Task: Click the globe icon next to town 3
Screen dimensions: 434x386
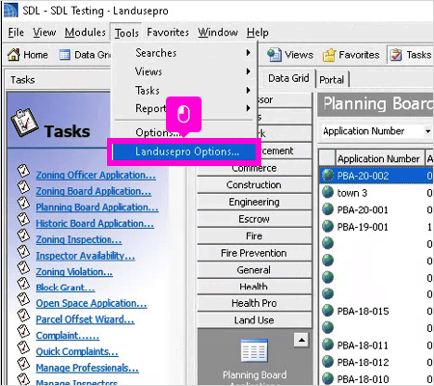Action: click(328, 193)
